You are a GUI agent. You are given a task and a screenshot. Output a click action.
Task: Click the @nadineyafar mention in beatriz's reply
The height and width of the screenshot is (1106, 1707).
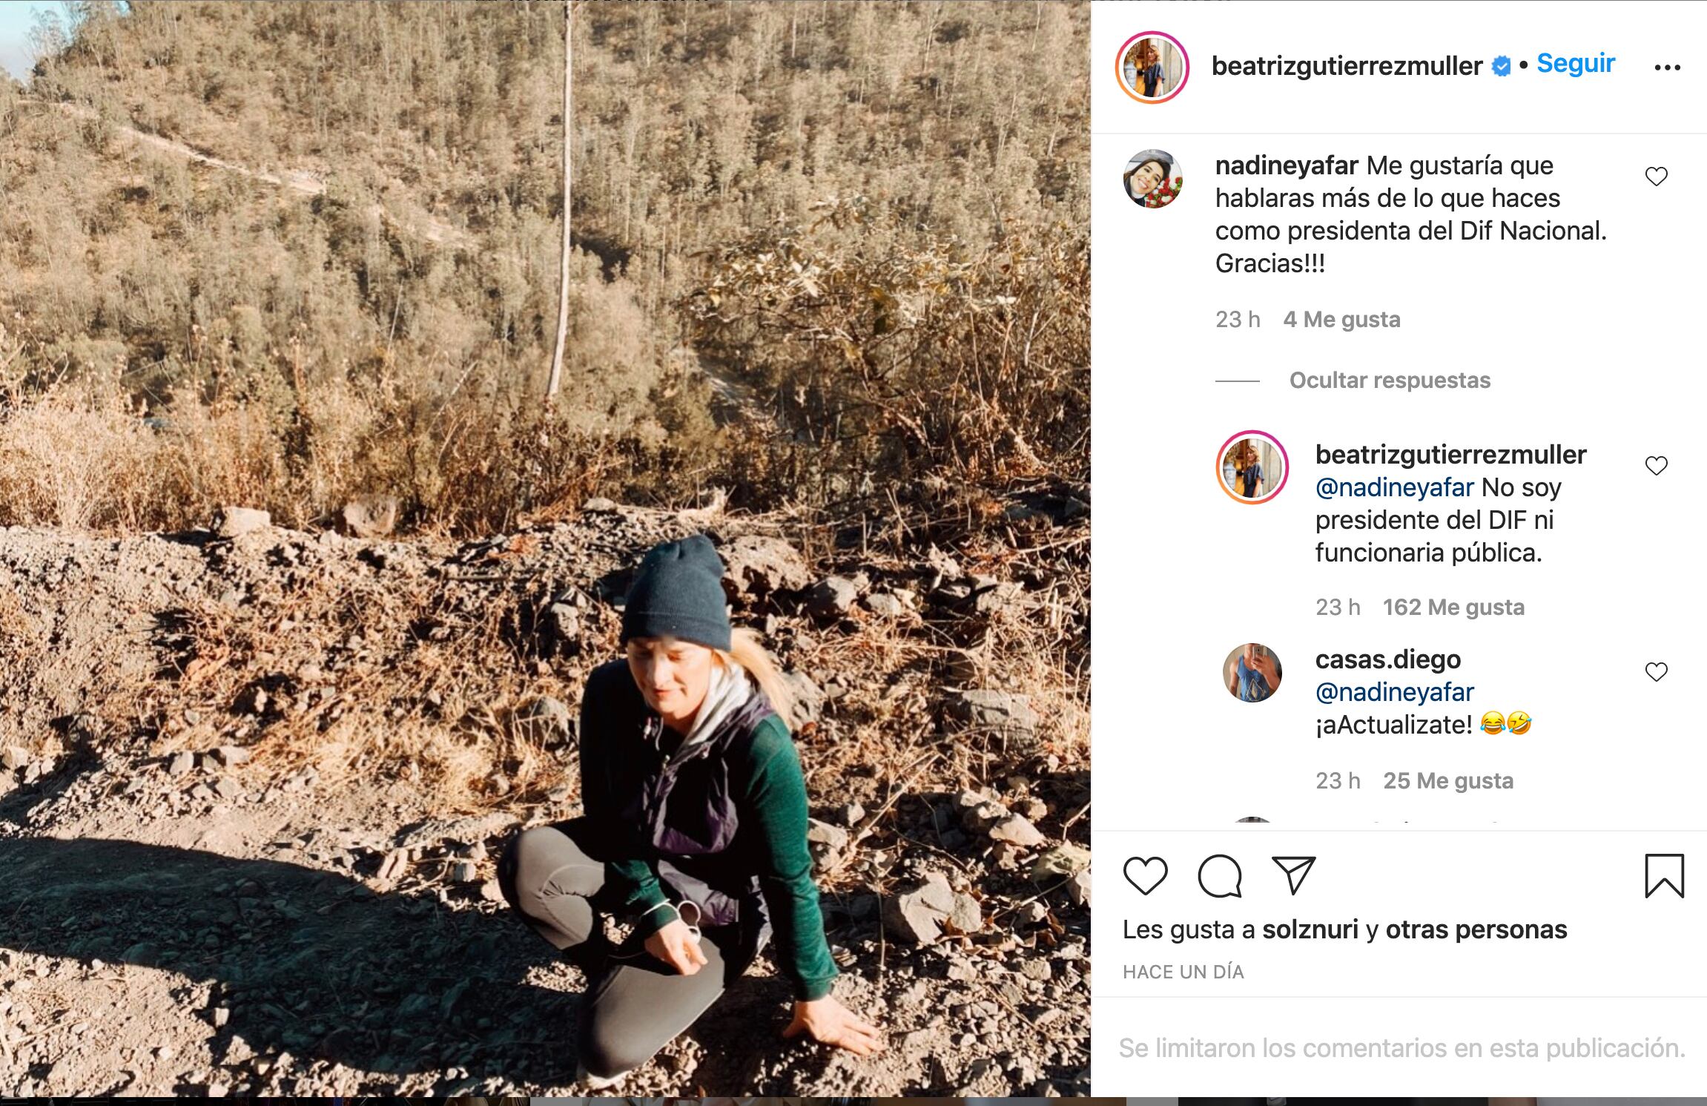[x=1394, y=487]
